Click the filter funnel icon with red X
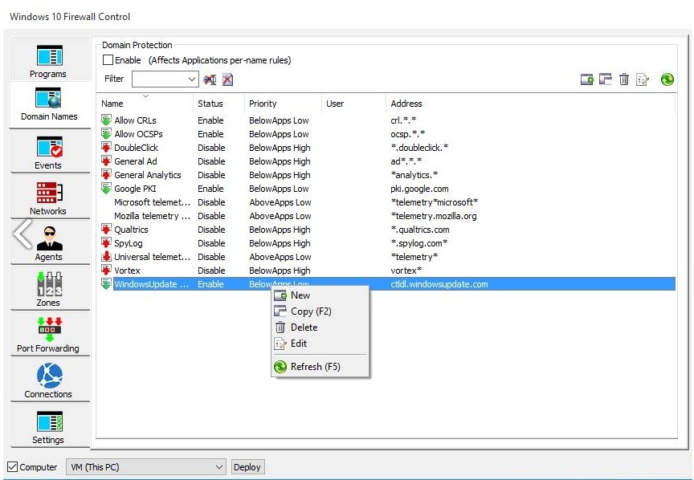694x480 pixels. [210, 79]
